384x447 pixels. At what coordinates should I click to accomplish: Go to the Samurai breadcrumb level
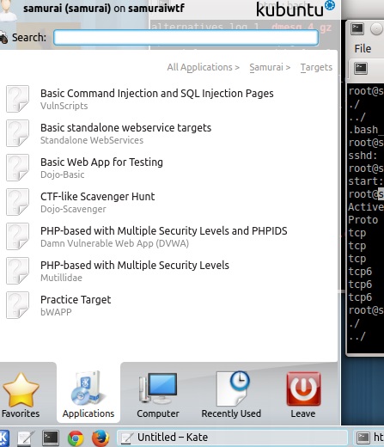(x=270, y=67)
